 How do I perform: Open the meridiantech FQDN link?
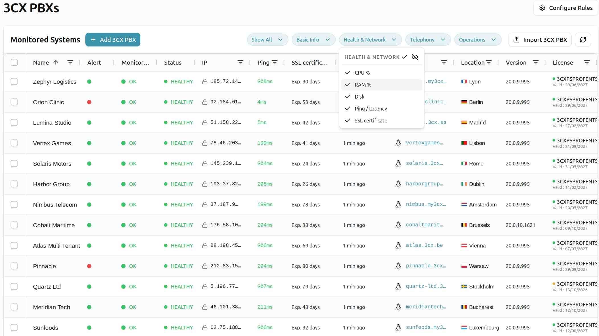[426, 307]
